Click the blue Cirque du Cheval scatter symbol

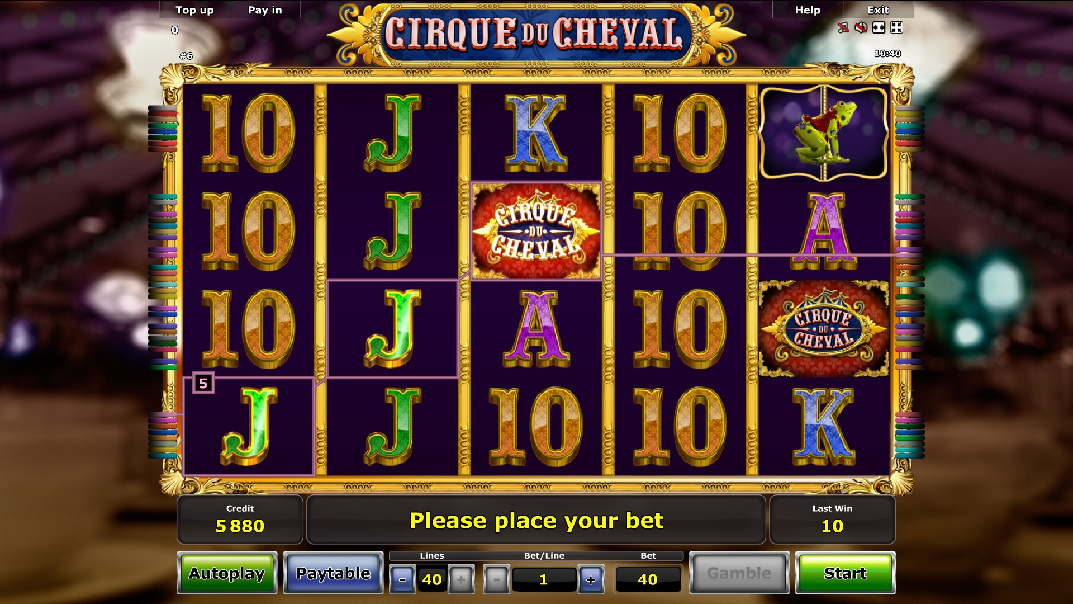pyautogui.click(x=824, y=329)
